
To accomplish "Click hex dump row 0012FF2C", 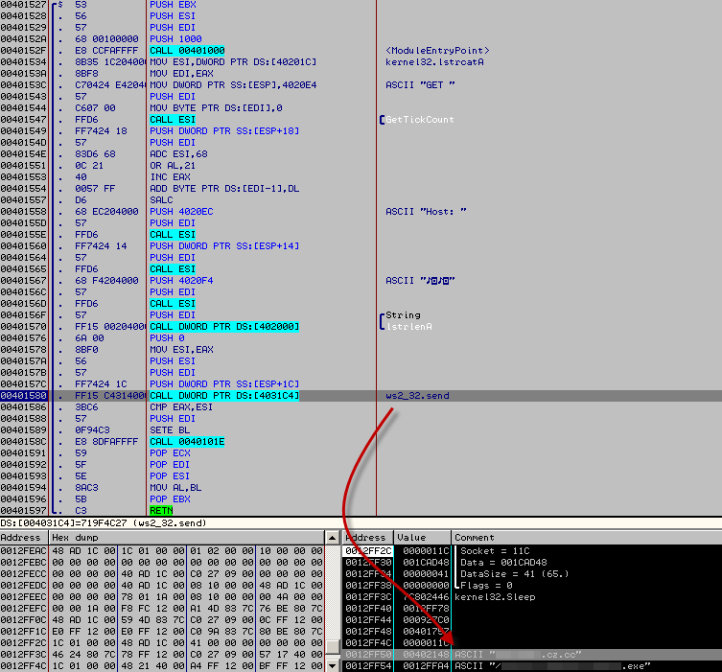I will click(x=162, y=643).
